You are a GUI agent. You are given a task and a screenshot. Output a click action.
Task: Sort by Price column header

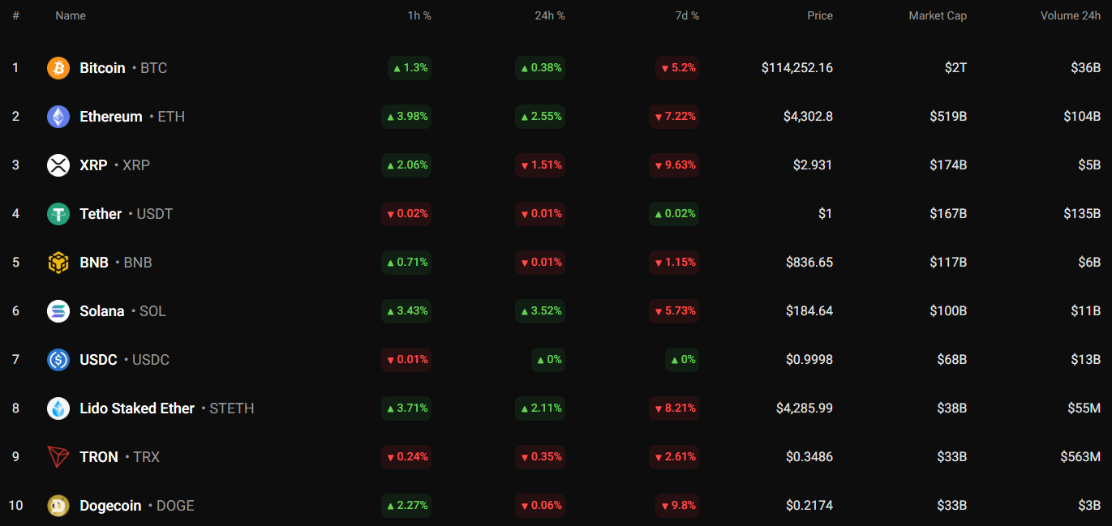click(x=820, y=15)
